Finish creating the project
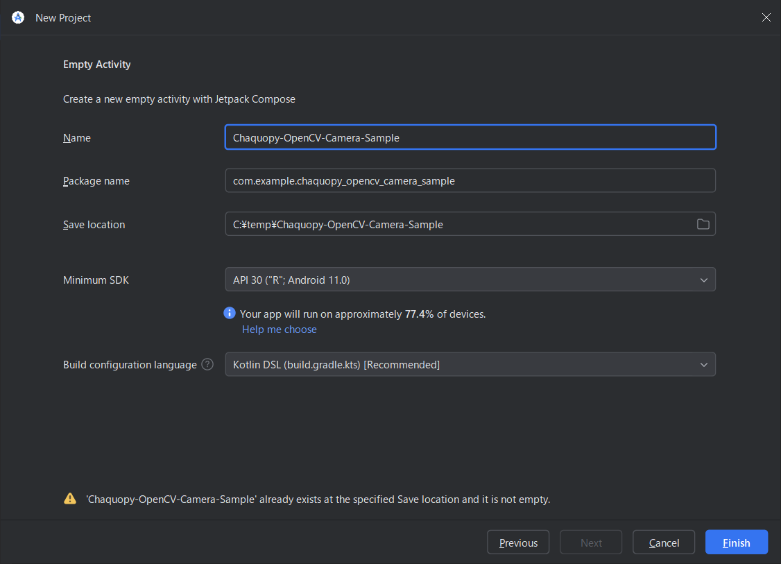 tap(736, 542)
